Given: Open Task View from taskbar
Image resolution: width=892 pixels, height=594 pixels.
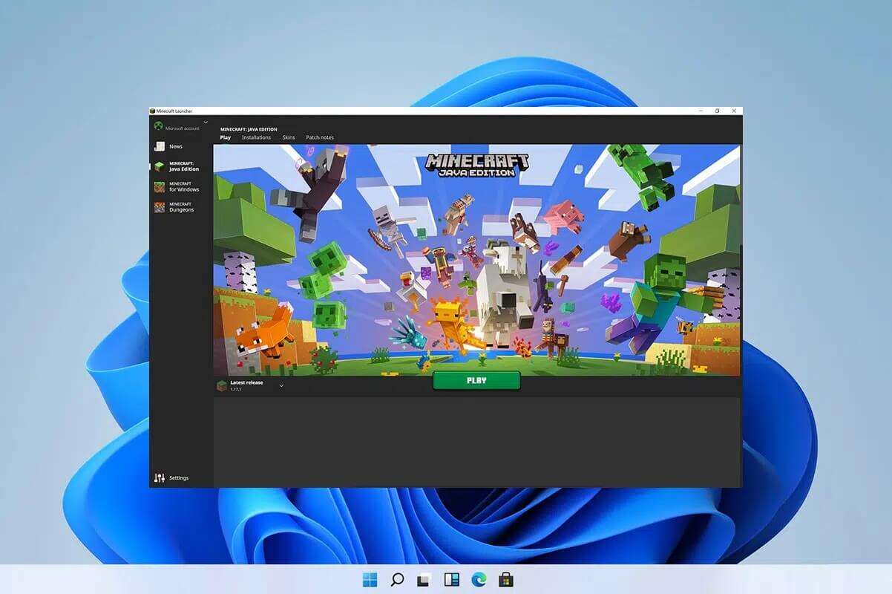Looking at the screenshot, I should 424,580.
